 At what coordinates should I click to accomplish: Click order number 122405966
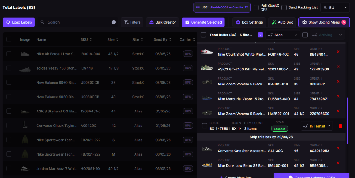(x=319, y=69)
